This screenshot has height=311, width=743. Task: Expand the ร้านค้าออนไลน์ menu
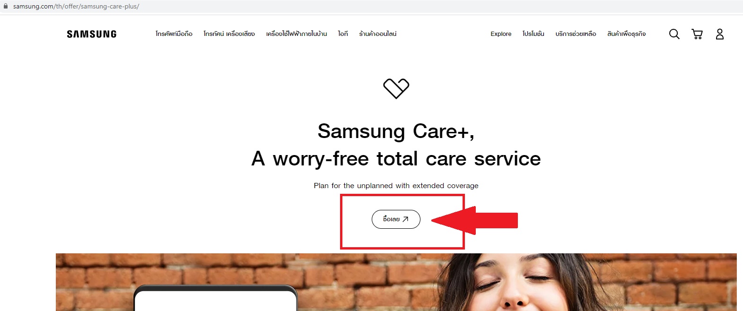378,34
